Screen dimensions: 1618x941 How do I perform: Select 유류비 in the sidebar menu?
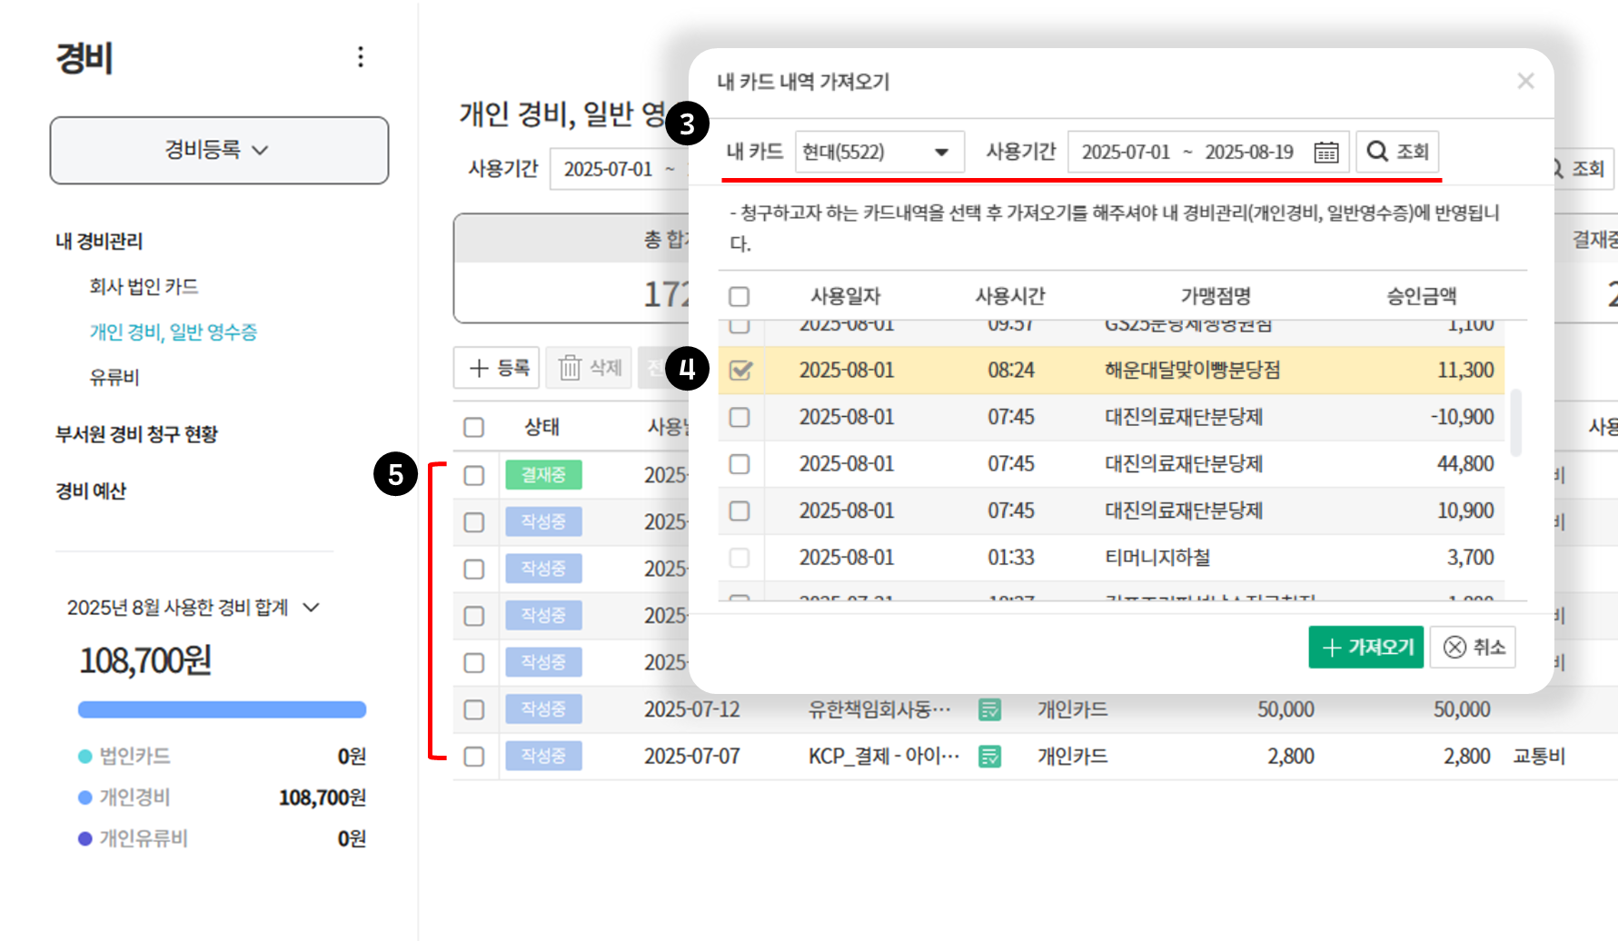[x=114, y=378]
